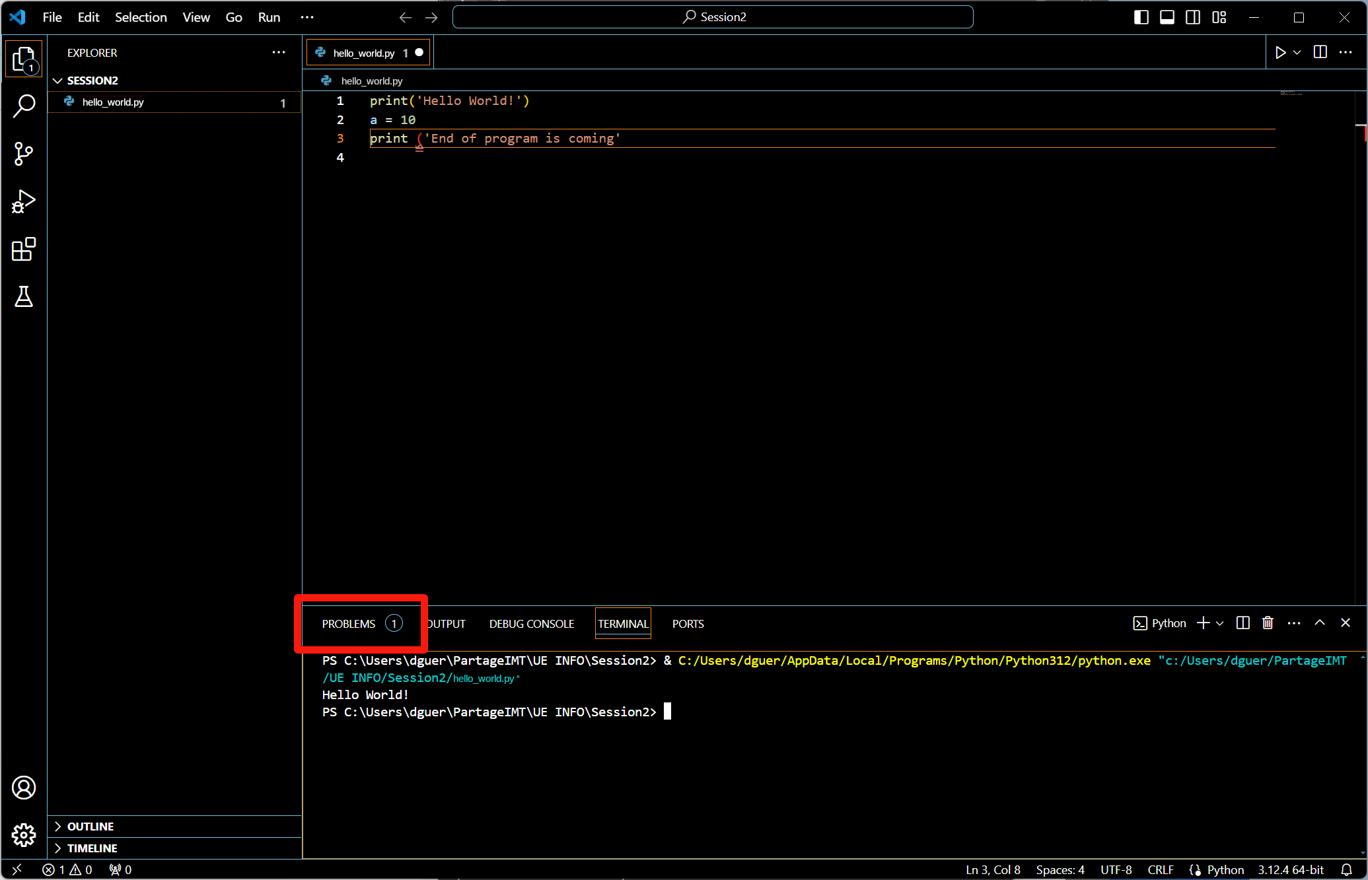Expand the OUTLINE section
Image resolution: width=1368 pixels, height=880 pixels.
(x=90, y=827)
